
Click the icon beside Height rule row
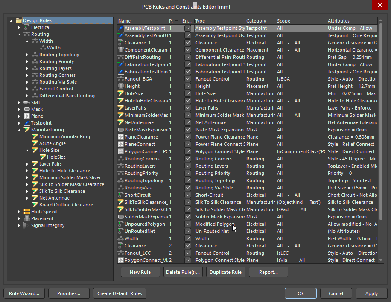point(121,86)
